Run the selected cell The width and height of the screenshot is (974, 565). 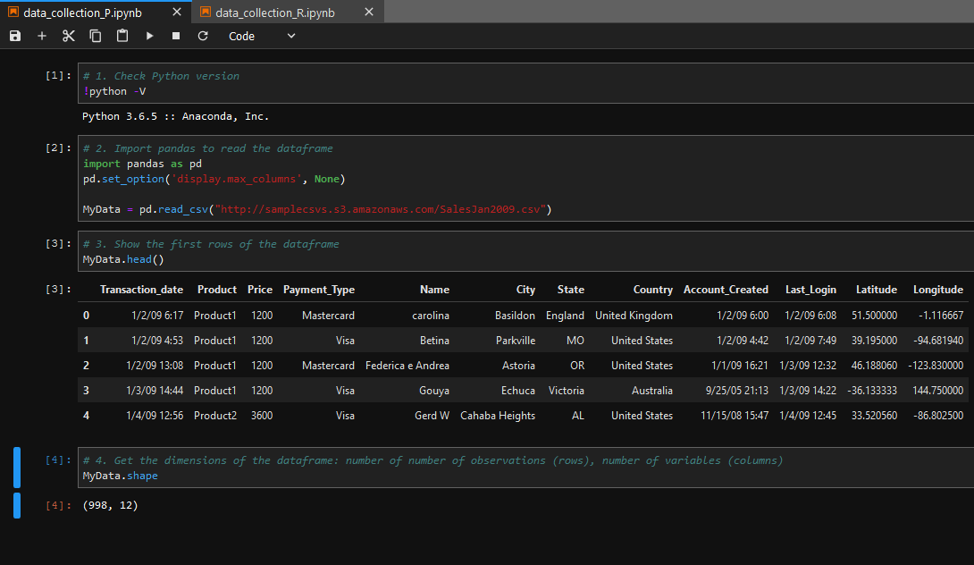point(149,36)
